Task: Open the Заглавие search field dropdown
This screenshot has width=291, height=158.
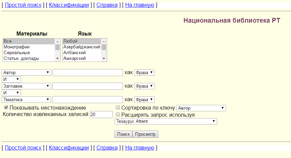Action: click(x=26, y=86)
